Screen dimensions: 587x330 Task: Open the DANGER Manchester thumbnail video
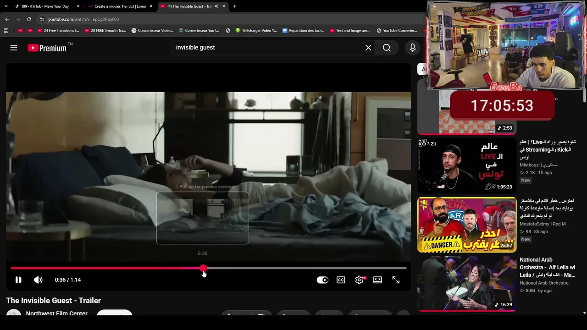(x=467, y=225)
